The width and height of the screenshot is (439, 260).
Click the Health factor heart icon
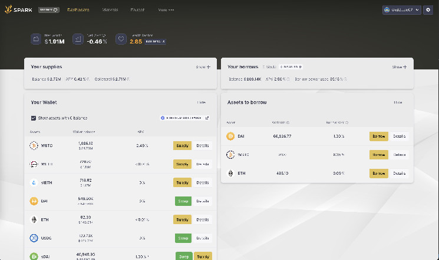(121, 39)
